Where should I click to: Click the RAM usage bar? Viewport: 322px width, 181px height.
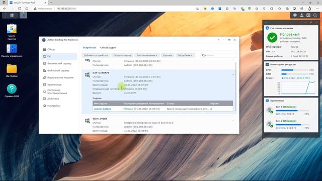point(294,74)
